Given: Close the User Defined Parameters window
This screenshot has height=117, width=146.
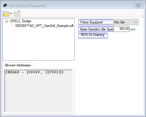Looking at the screenshot, I should pos(138,6).
